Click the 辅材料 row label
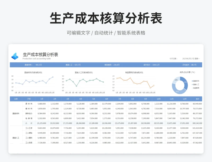 point(29,109)
